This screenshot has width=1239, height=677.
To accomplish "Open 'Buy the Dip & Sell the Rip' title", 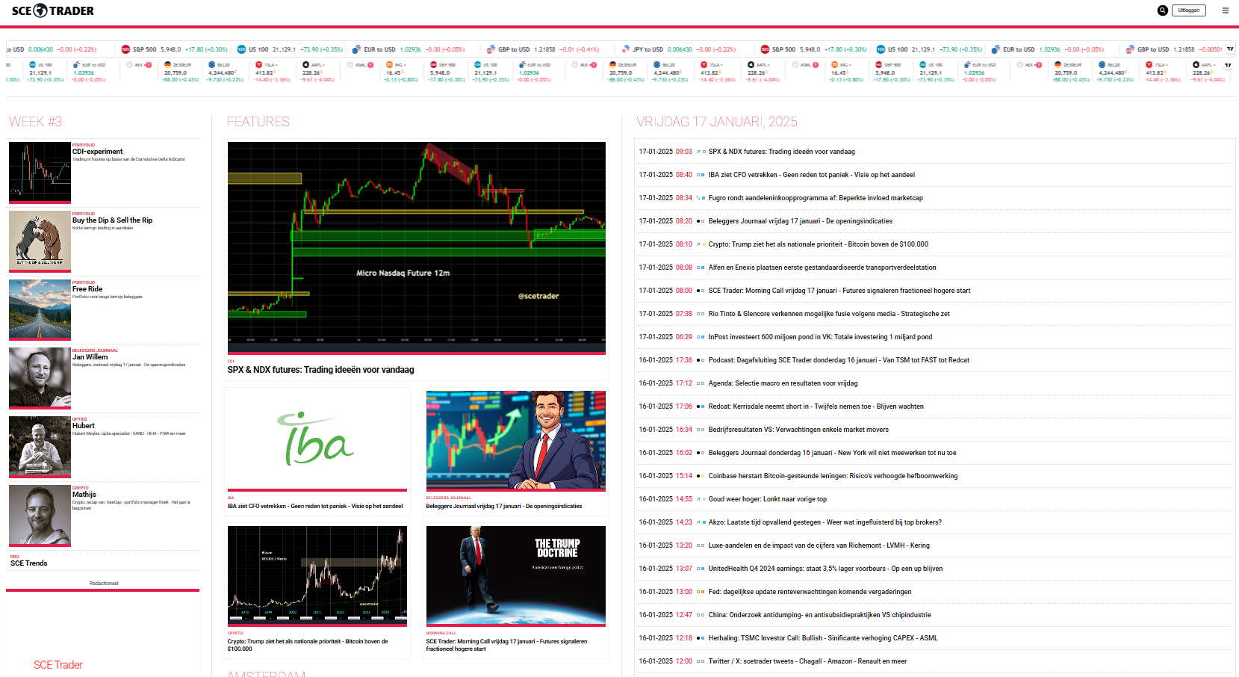I will [112, 220].
